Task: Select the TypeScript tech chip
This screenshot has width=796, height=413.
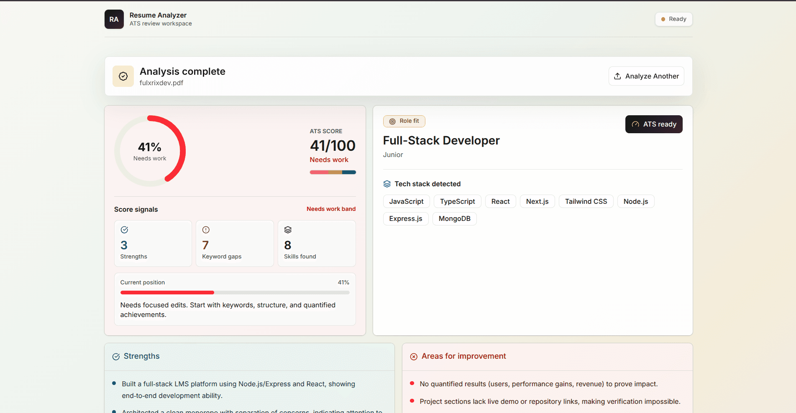Action: (x=458, y=201)
